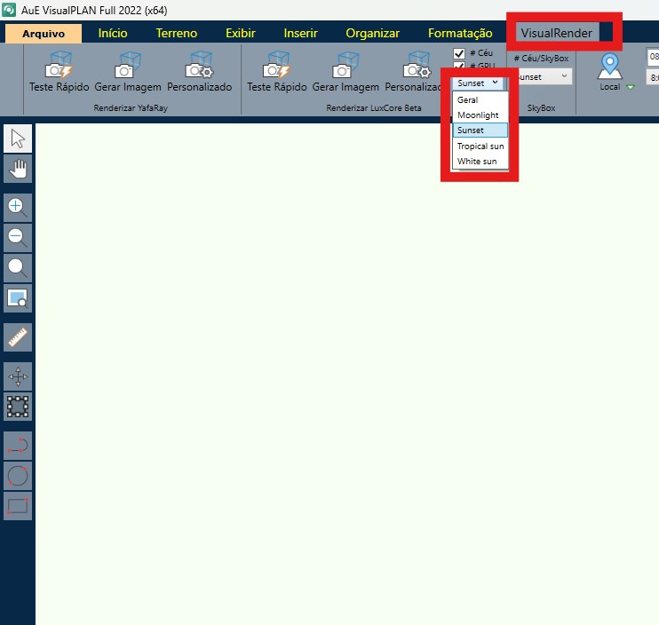
Task: Run LuxCore Beta Teste Rápido render
Action: click(277, 65)
